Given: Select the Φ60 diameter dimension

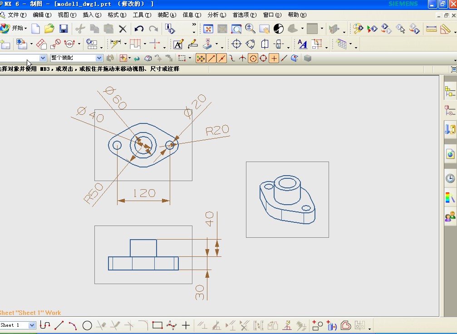Looking at the screenshot, I should point(116,98).
